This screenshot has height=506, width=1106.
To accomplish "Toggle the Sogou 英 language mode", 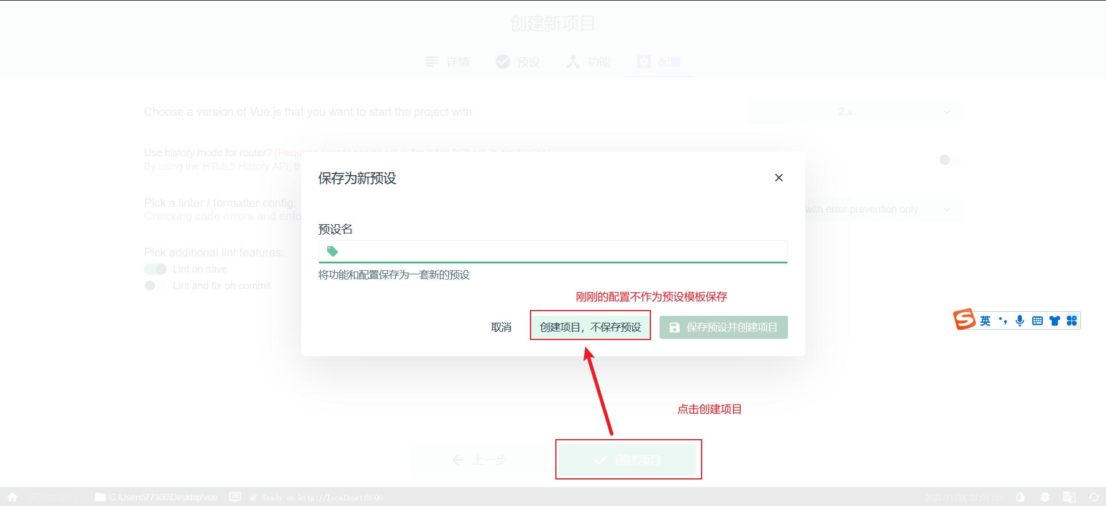I will pyautogui.click(x=985, y=321).
